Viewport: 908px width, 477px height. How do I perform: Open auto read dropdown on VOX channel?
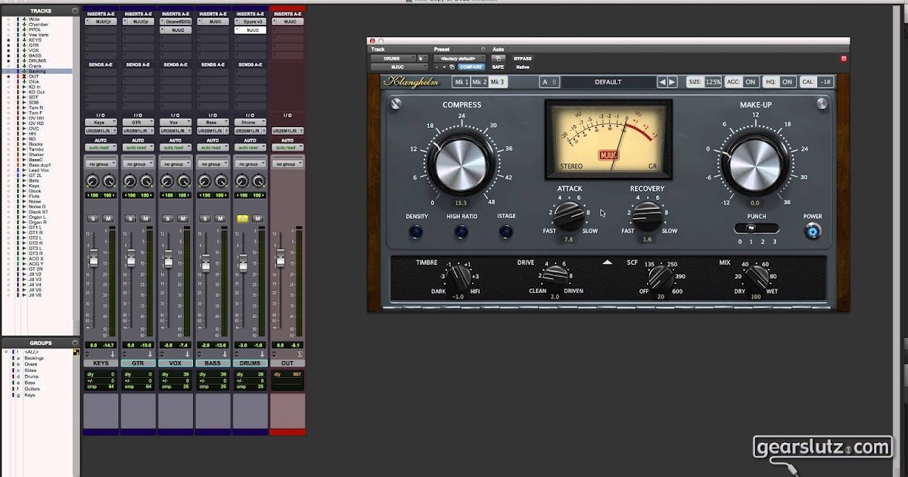175,148
